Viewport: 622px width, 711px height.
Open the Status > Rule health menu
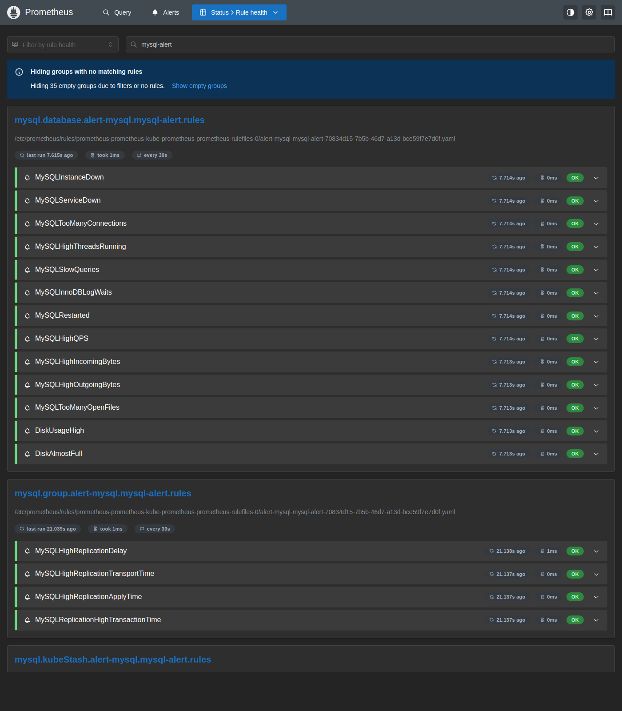pos(239,12)
